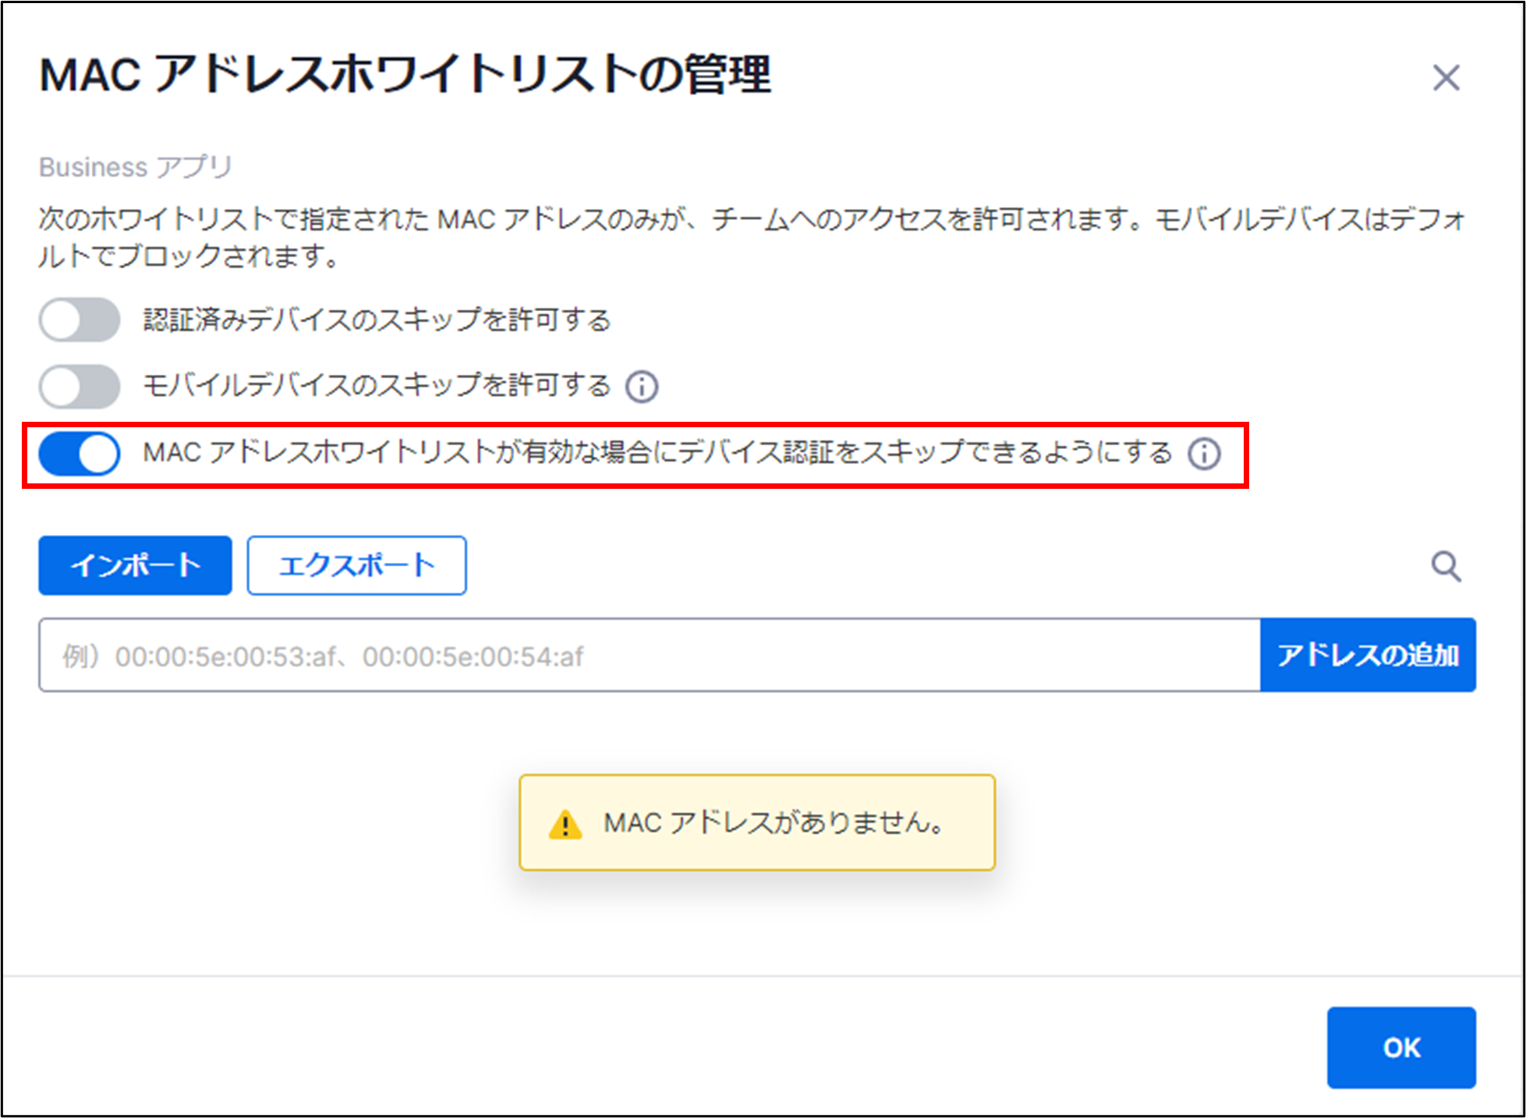Toggle 認証済みデバイスのスキップを許可する switch
Image resolution: width=1526 pixels, height=1118 pixels.
click(80, 320)
